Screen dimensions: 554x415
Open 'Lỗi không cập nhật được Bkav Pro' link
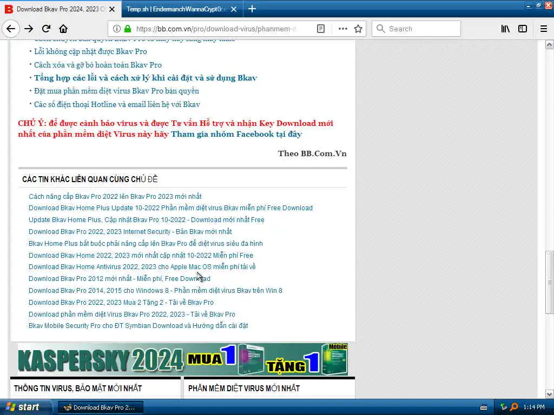(x=90, y=51)
